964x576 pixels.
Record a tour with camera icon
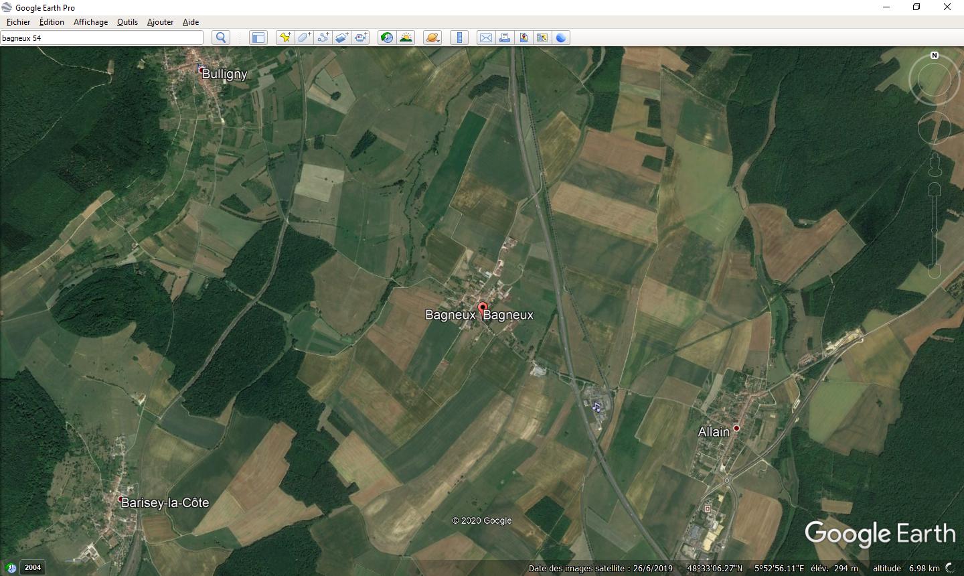tap(360, 38)
